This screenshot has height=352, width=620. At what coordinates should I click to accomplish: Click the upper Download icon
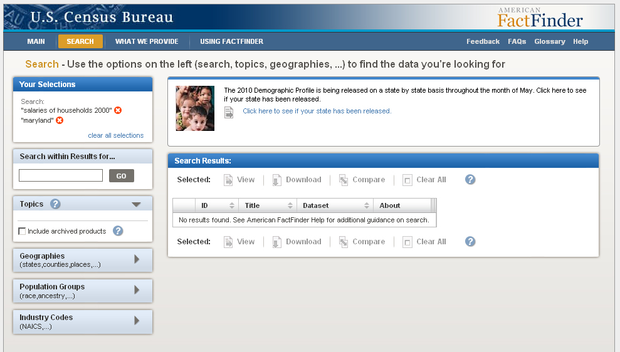277,180
